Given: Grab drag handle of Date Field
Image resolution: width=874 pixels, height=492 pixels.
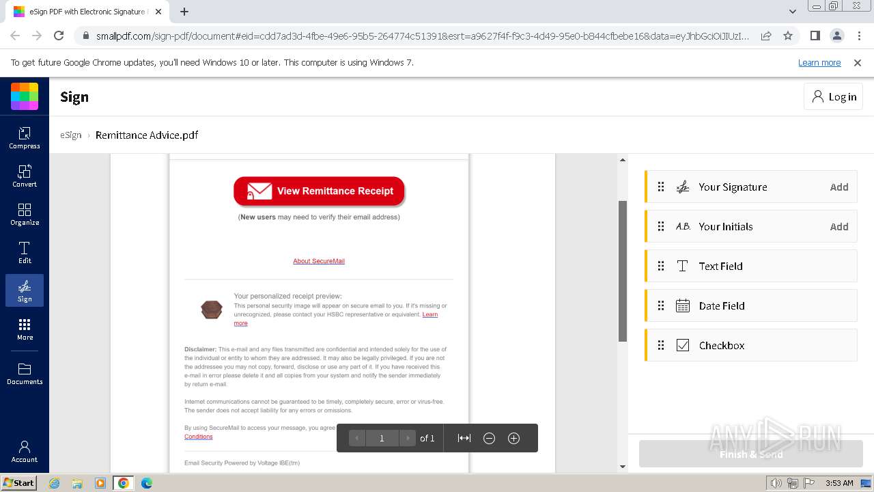Looking at the screenshot, I should [x=661, y=306].
